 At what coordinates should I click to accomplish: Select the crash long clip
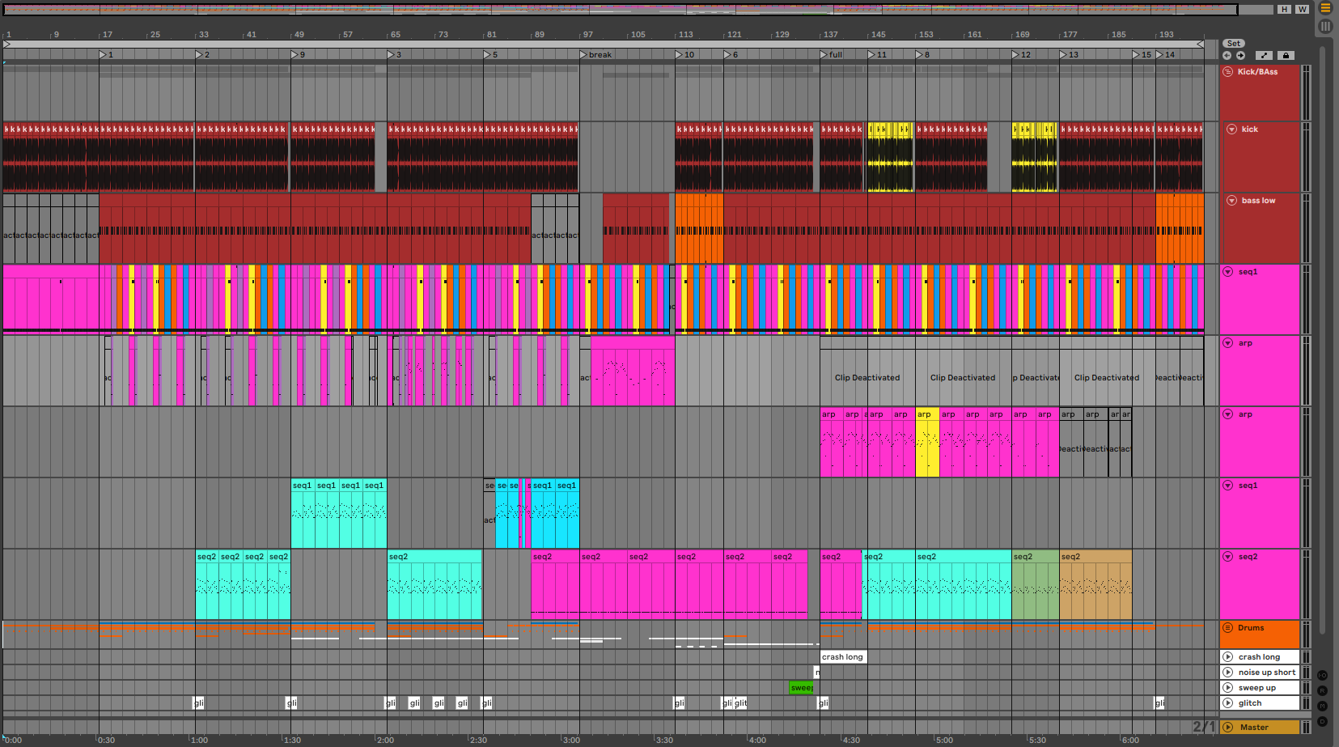click(843, 657)
